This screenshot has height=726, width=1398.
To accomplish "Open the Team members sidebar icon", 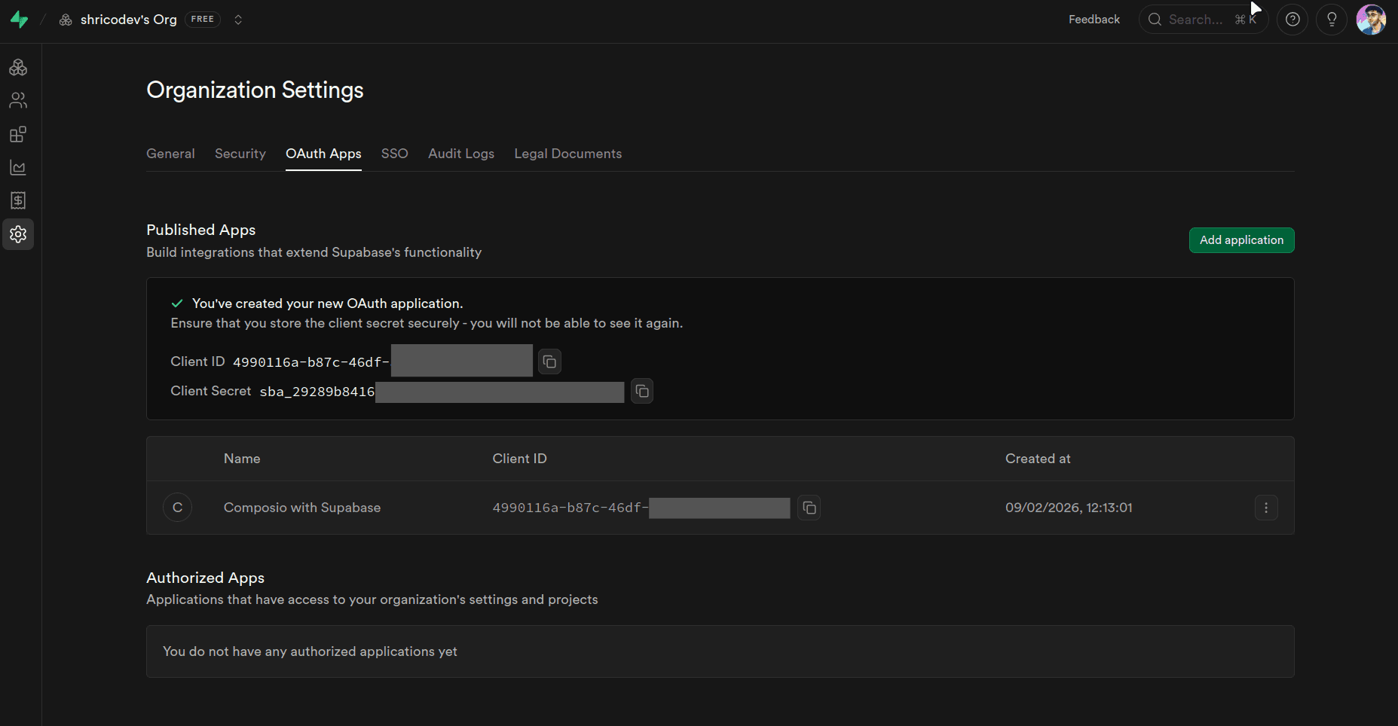I will pyautogui.click(x=18, y=100).
